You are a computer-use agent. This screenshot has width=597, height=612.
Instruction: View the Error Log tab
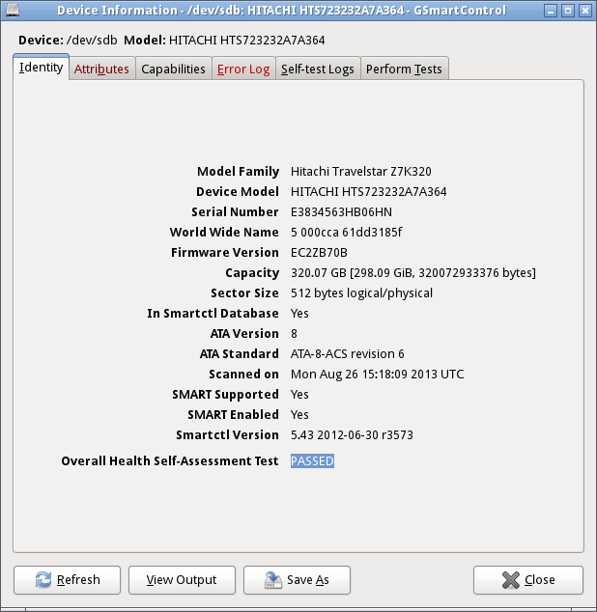[243, 69]
